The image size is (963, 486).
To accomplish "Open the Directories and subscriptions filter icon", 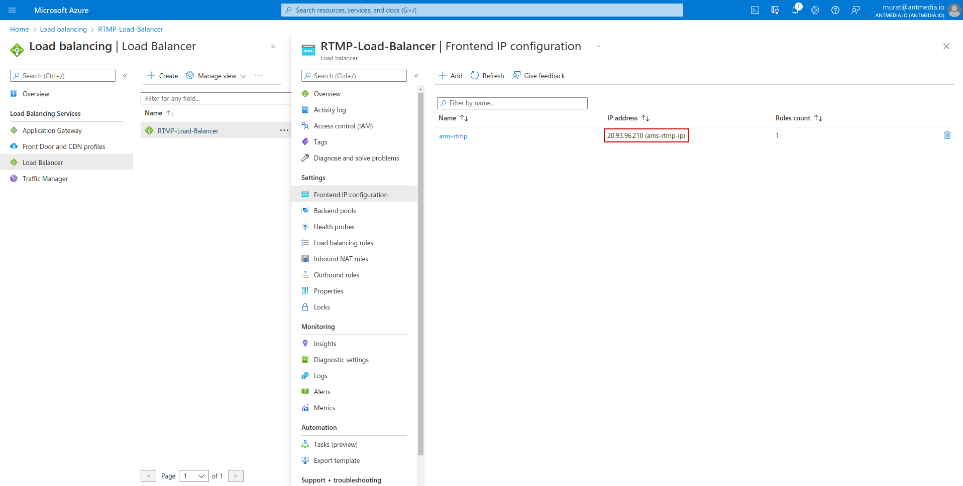I will pos(775,10).
